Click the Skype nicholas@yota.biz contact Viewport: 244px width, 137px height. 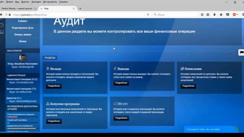pyautogui.click(x=21, y=83)
